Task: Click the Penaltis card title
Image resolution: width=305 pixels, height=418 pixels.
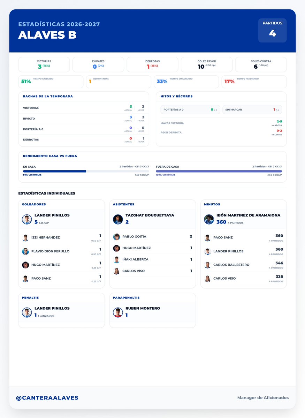Action: pyautogui.click(x=30, y=297)
